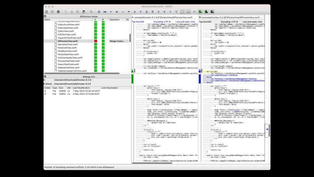This screenshot has height=177, width=314.
Task: Click diff view horizontal scrollbar
Action: [x=152, y=163]
